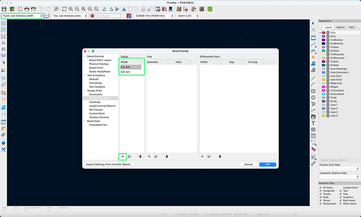Select the Measure ruler tool
The width and height of the screenshot is (361, 217).
[313, 163]
